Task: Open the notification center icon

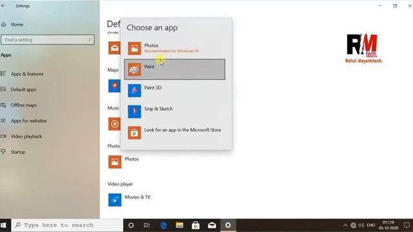Action: coord(407,225)
